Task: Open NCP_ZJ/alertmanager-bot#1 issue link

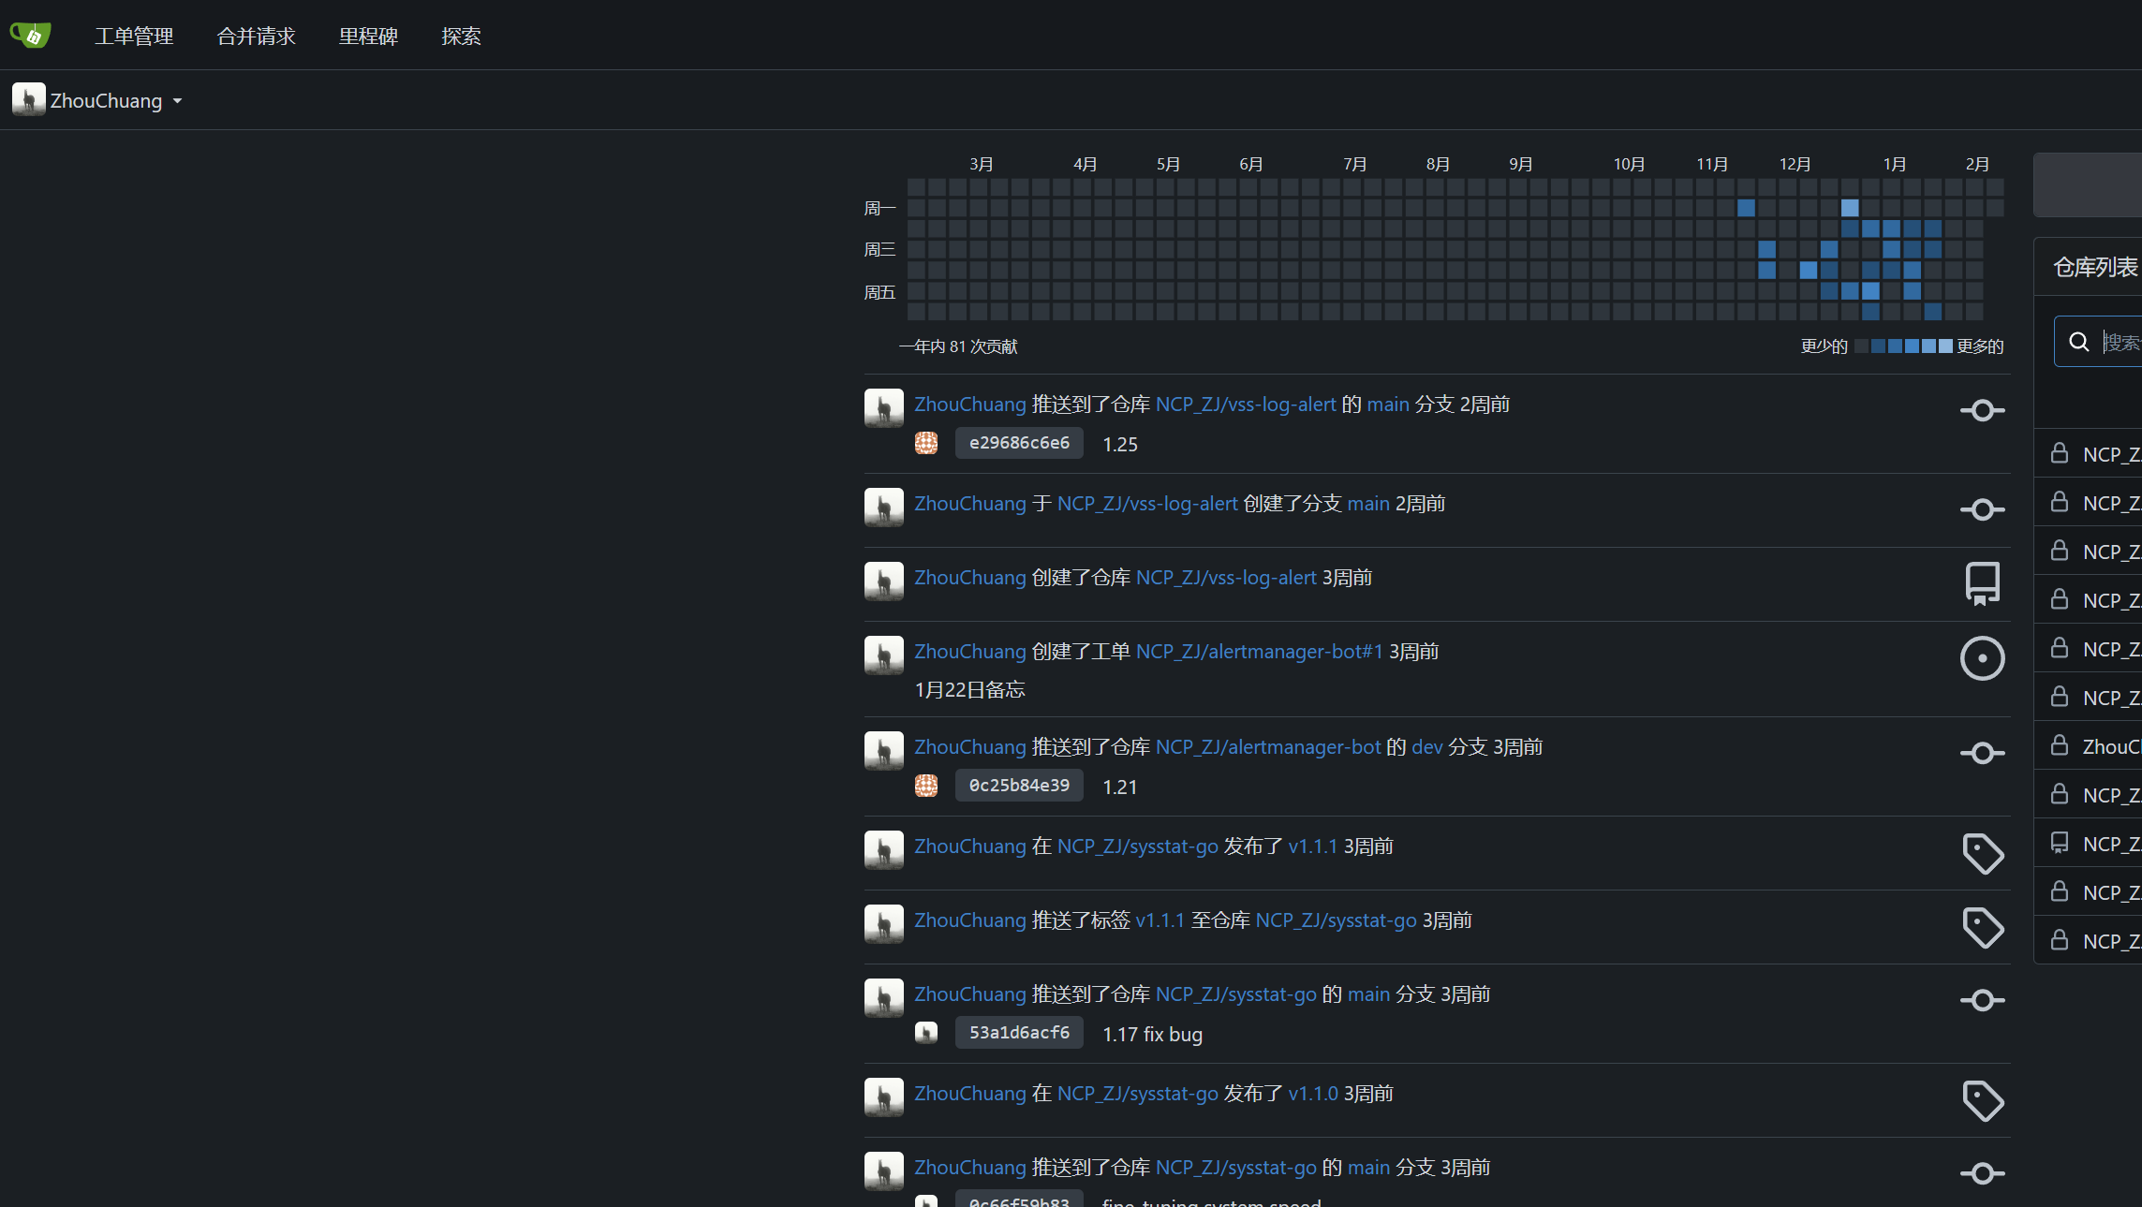Action: pos(1259,651)
